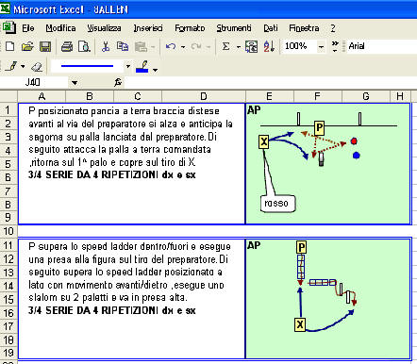Viewport: 417px width, 364px height.
Task: Save the workbook with the floppy icon
Action: 45,46
